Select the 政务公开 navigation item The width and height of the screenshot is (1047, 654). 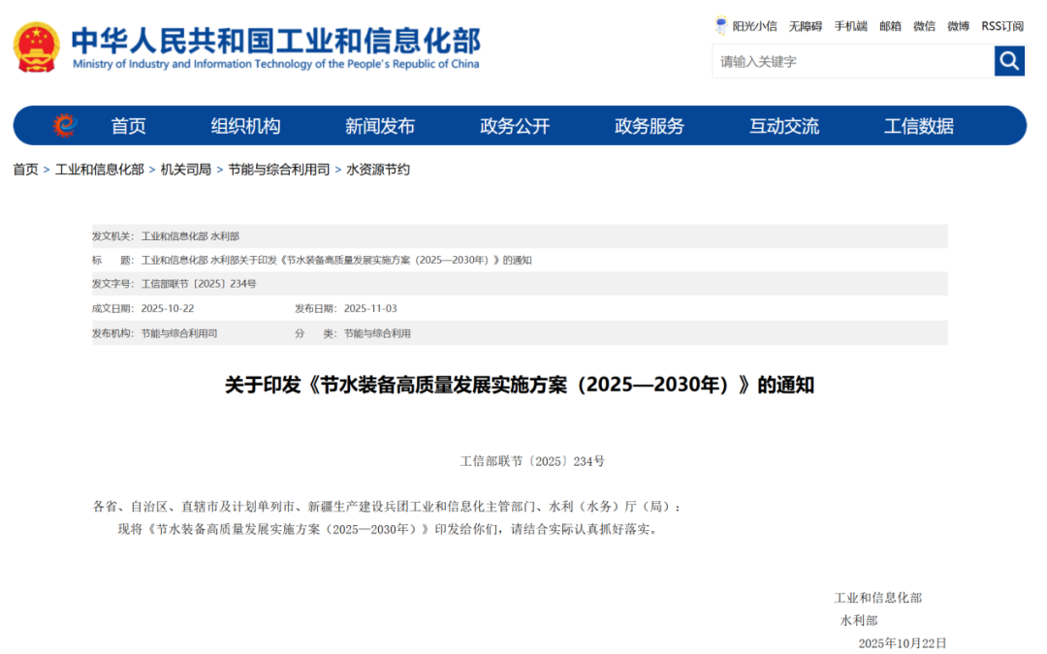(515, 126)
